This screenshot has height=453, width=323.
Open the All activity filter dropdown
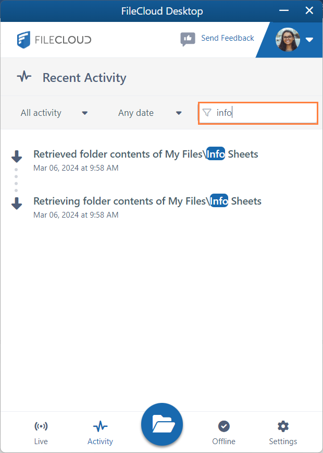54,113
